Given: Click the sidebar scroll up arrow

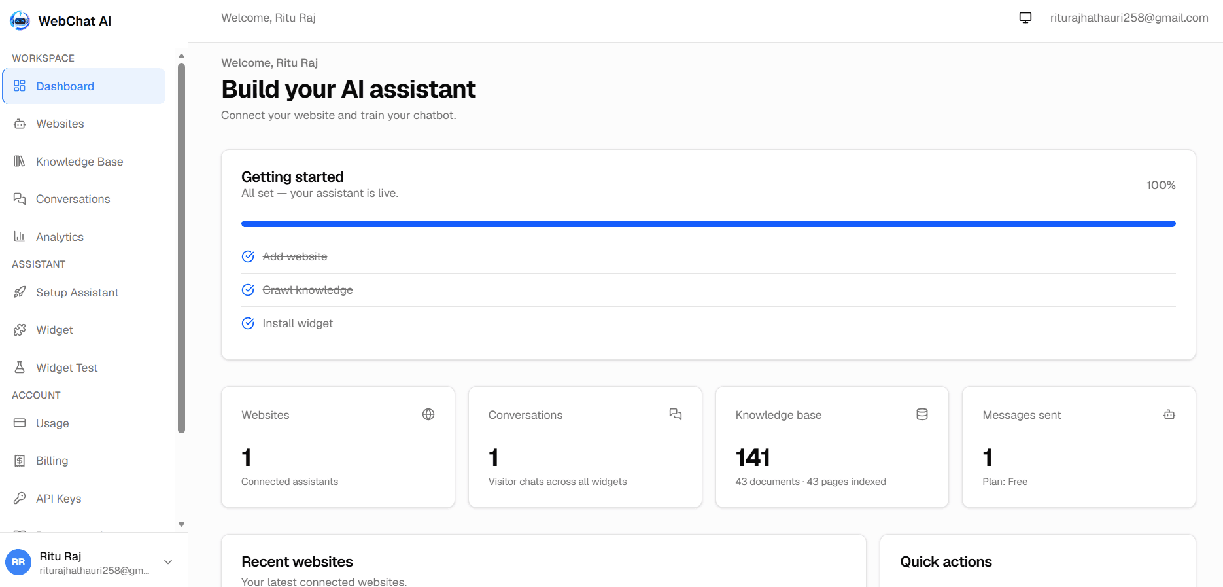Looking at the screenshot, I should pyautogui.click(x=181, y=56).
